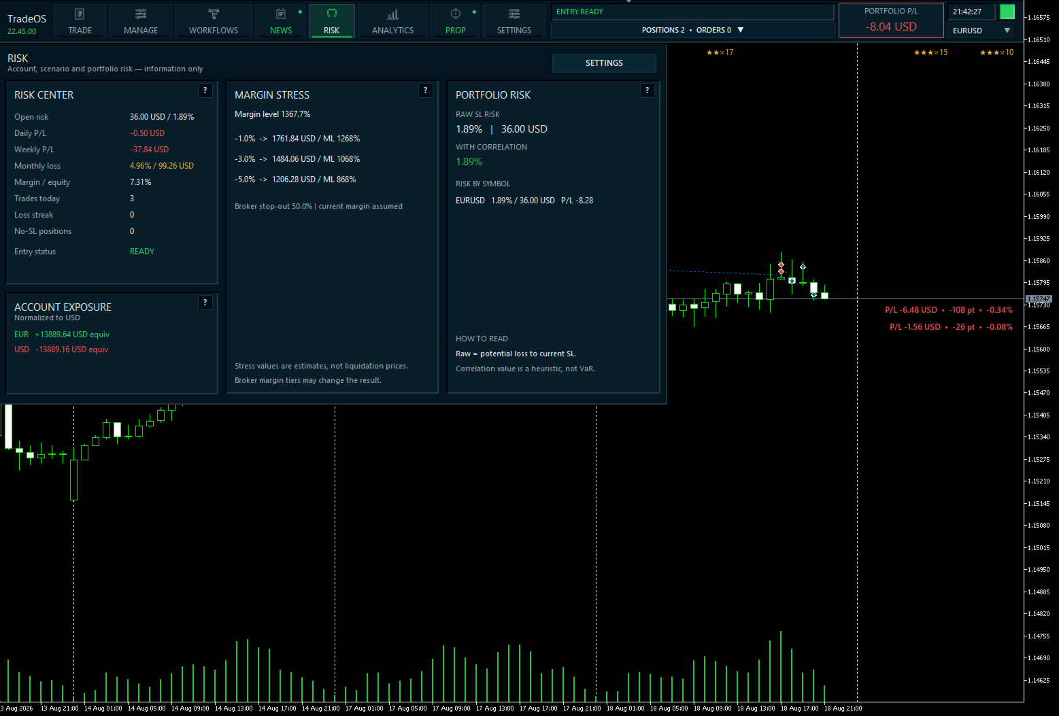Toggle the green status square indicator

pos(1007,12)
